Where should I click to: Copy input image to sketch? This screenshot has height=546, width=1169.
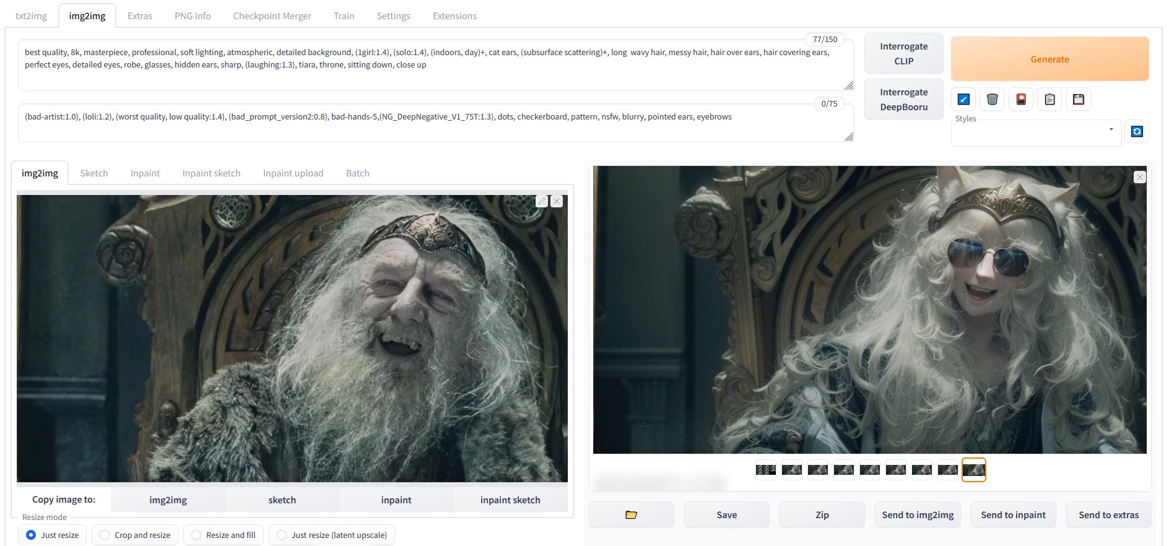click(282, 500)
